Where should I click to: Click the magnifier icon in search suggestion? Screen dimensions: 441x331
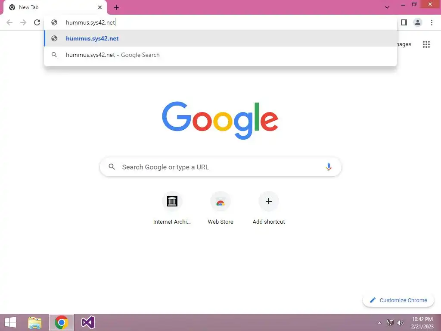(54, 55)
